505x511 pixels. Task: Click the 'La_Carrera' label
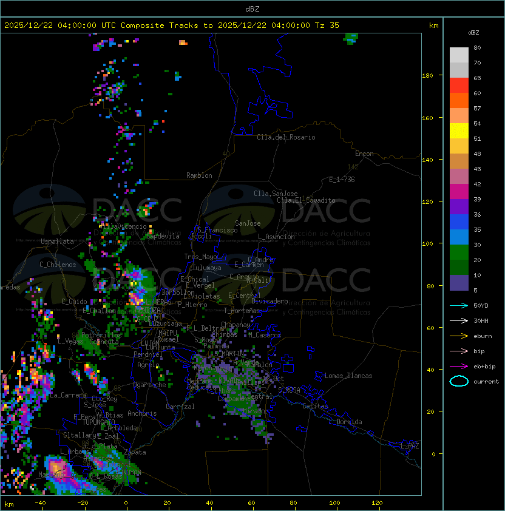pyautogui.click(x=69, y=395)
